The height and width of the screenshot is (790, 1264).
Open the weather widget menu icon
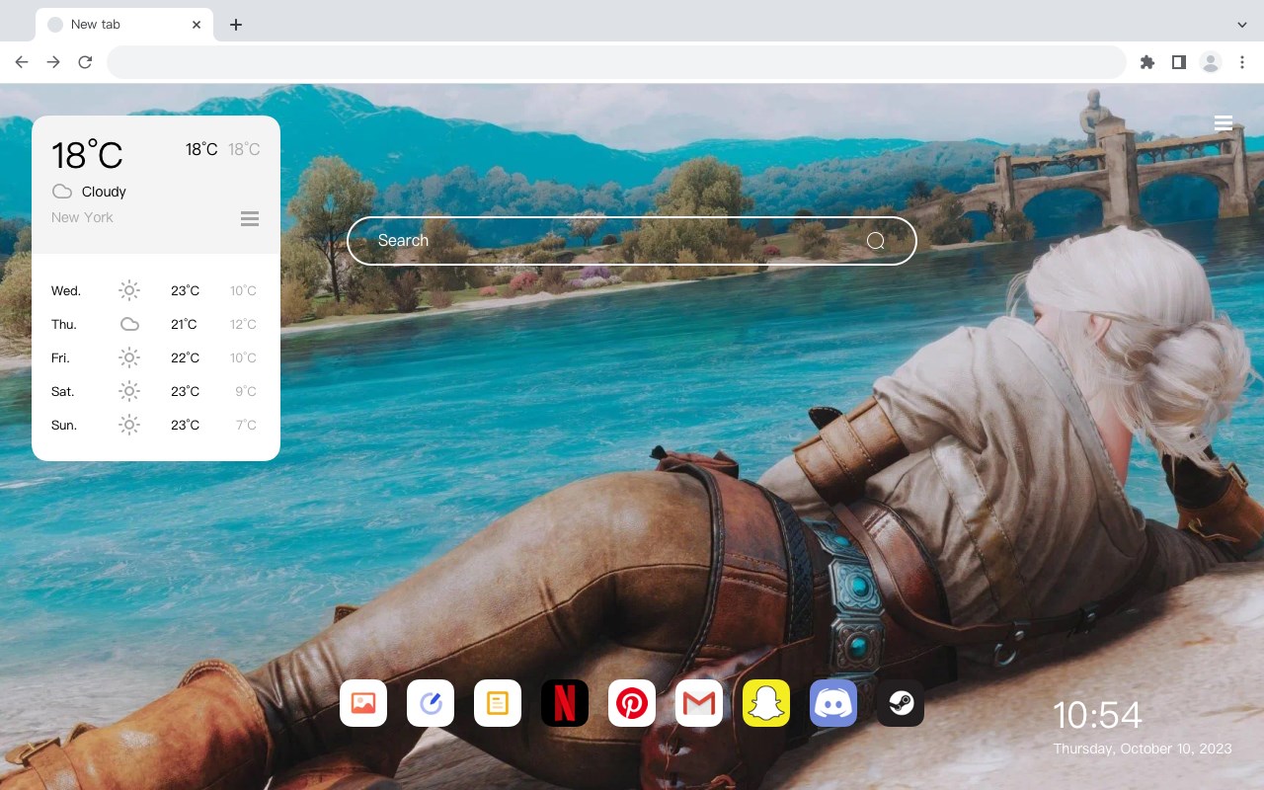250,218
